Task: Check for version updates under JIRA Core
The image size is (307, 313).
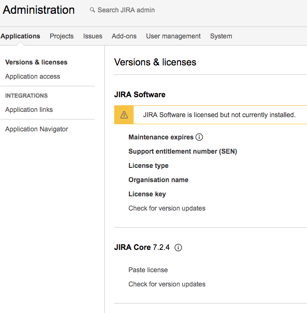Action: 167,284
